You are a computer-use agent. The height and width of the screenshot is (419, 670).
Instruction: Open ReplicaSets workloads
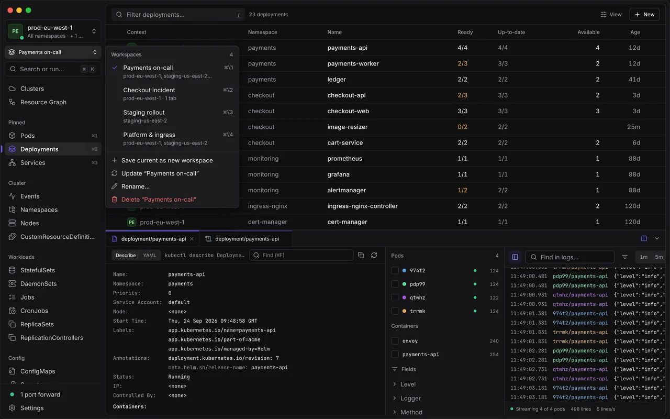(x=53, y=324)
